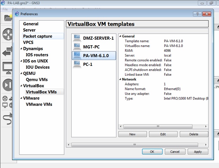Open VPCS preferences page
Viewport: 219px width, 168px height.
coord(28,42)
